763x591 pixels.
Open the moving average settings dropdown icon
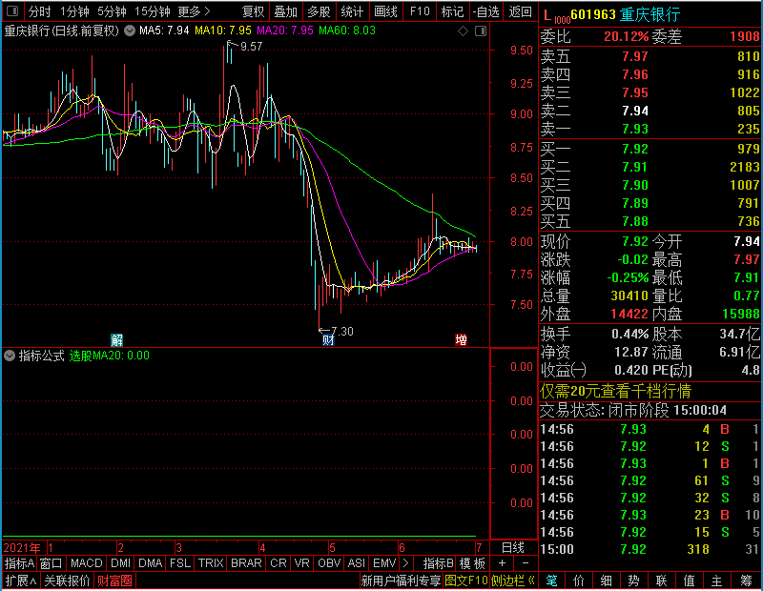pos(130,31)
